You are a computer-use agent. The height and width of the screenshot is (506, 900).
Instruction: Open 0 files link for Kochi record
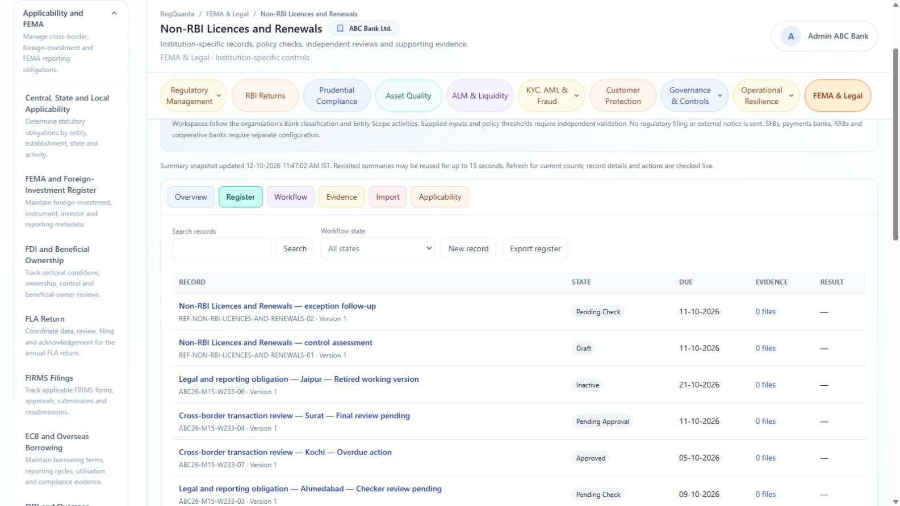point(765,458)
